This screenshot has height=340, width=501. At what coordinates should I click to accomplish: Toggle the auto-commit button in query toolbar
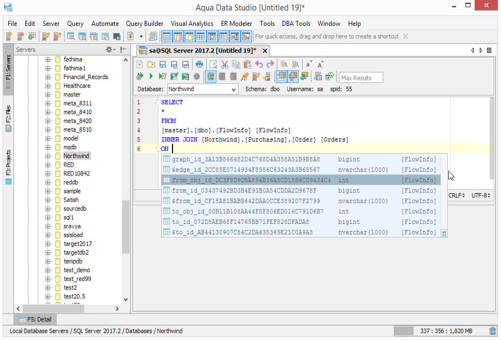pyautogui.click(x=211, y=77)
